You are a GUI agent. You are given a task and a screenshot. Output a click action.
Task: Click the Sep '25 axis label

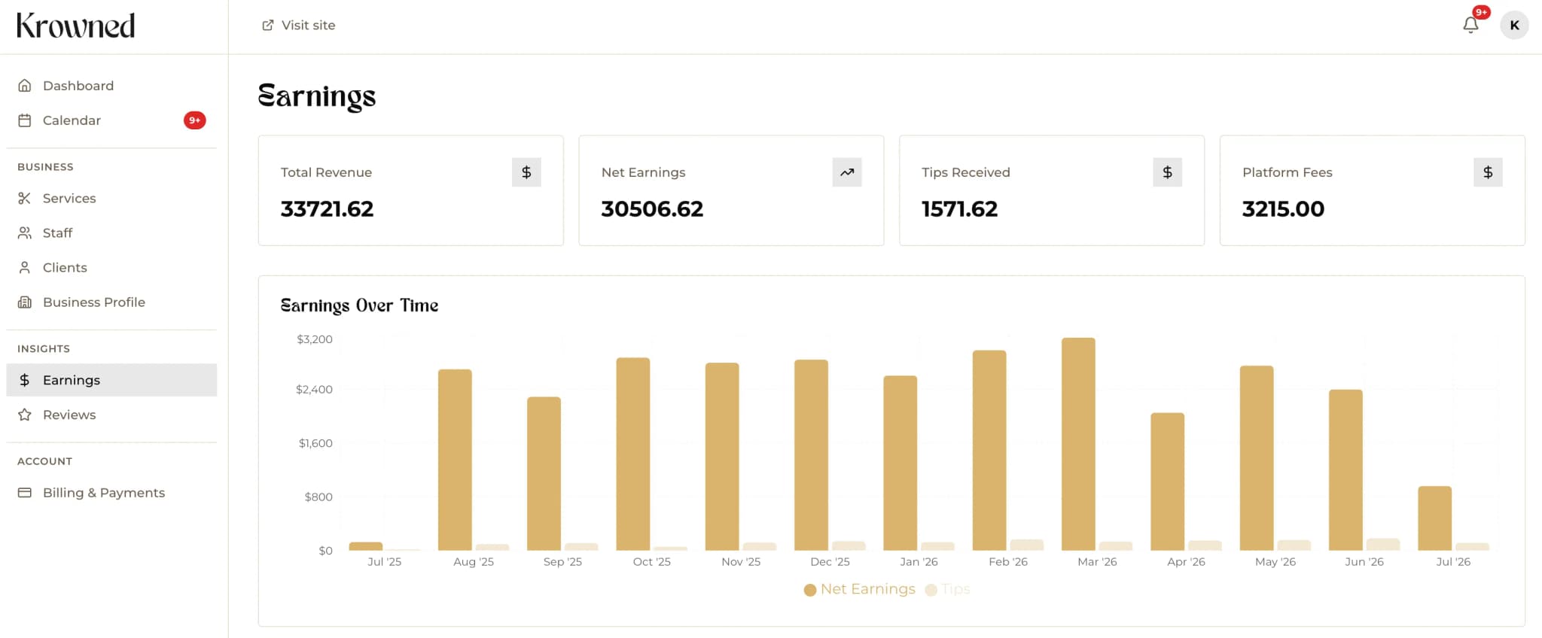click(x=562, y=562)
